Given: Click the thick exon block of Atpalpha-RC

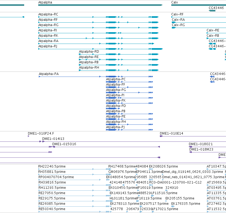Looking at the screenshot, I should point(112,17).
